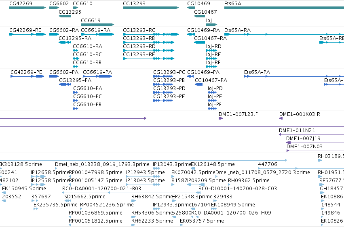Click protein CG6619-PA

pyautogui.click(x=97, y=72)
